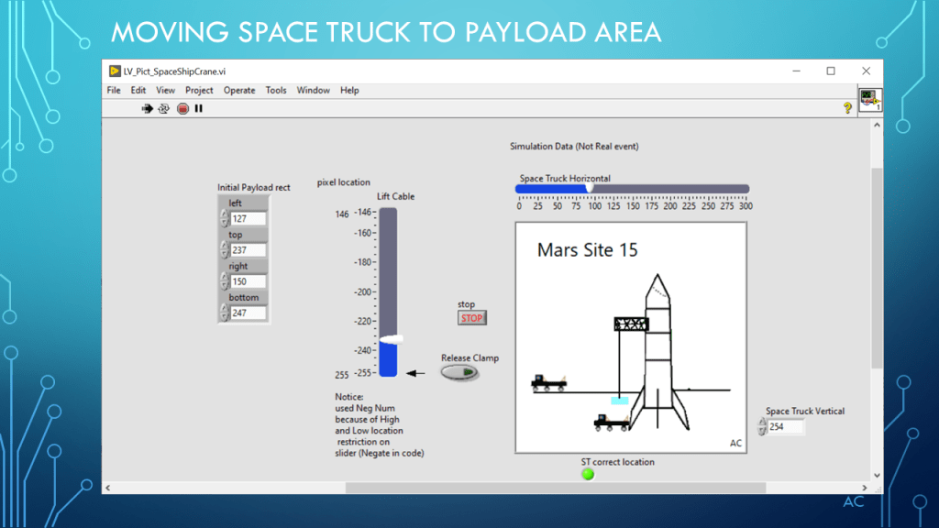Open the Tools menu
Image resolution: width=939 pixels, height=528 pixels.
(x=276, y=91)
